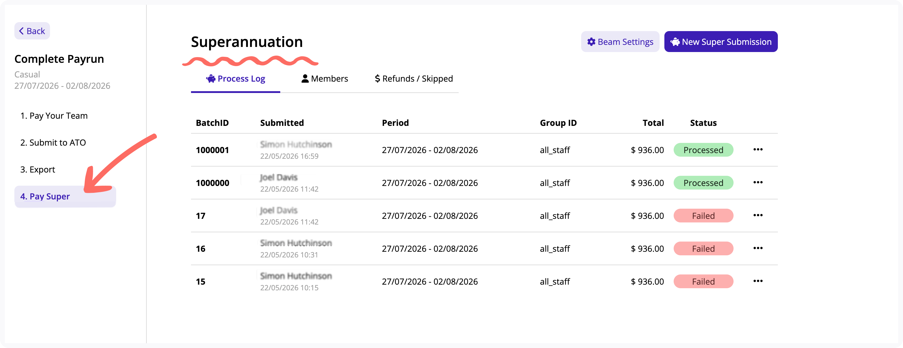Screen dimensions: 903x348
Task: Open Beam Settings
Action: [620, 42]
